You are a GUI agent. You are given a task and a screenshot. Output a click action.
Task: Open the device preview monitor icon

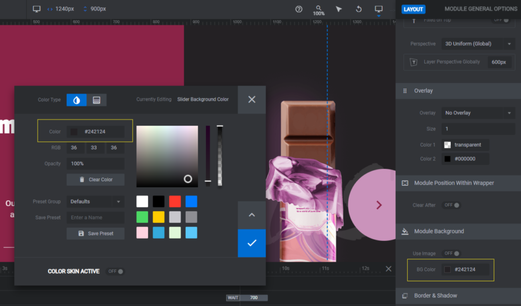(378, 9)
